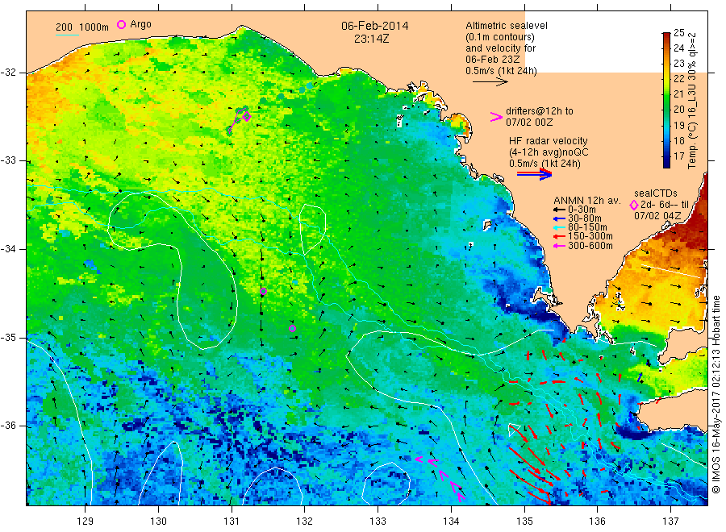Click the colorbar tick label 19

(678, 126)
